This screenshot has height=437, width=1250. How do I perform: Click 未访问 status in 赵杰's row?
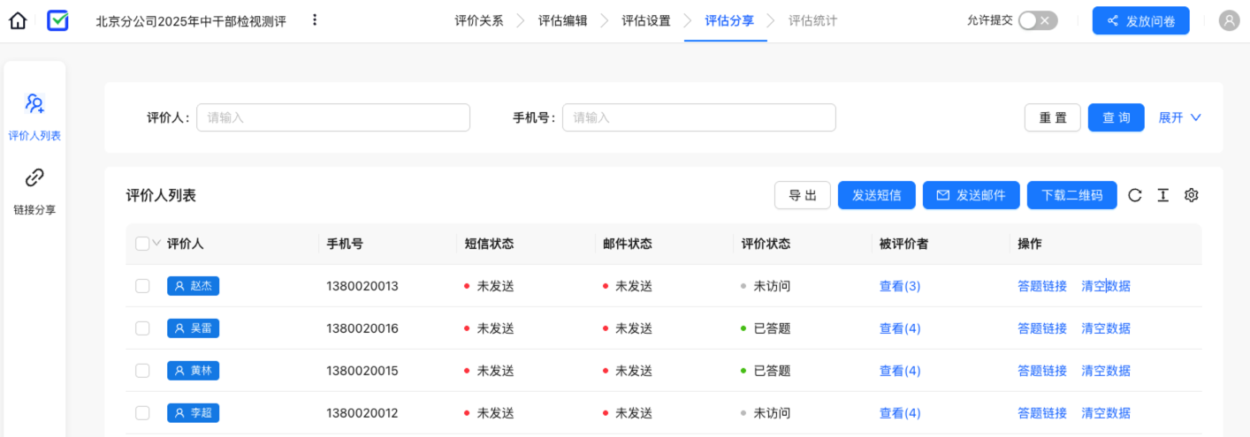772,286
